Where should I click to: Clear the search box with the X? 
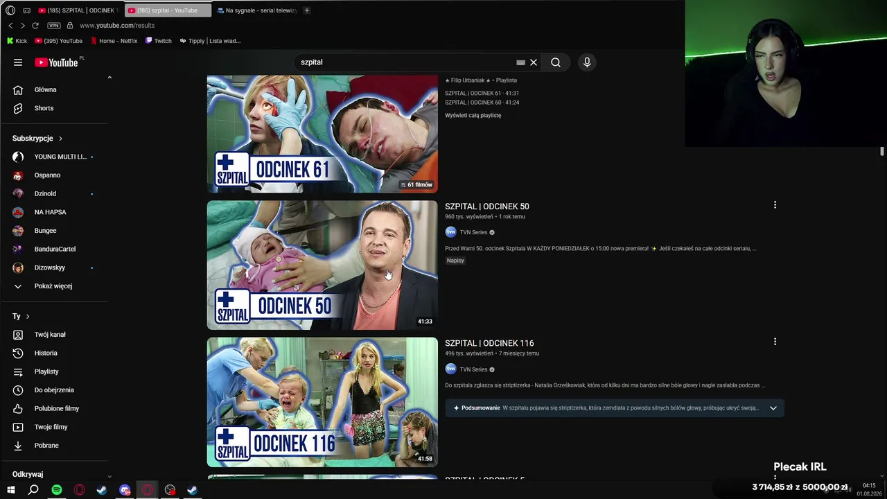tap(534, 62)
